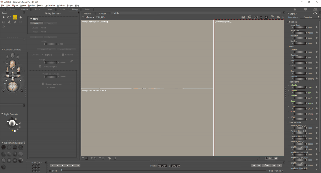The width and height of the screenshot is (321, 173).
Task: Uncheck the Display weights checkbox
Action: point(40,67)
